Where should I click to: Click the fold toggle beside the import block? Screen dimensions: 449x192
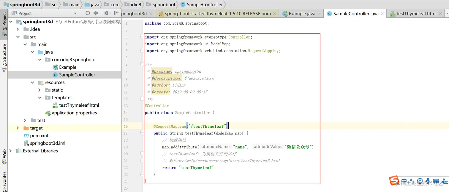tap(142, 37)
